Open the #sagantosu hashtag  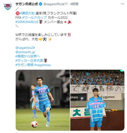pos(43,65)
